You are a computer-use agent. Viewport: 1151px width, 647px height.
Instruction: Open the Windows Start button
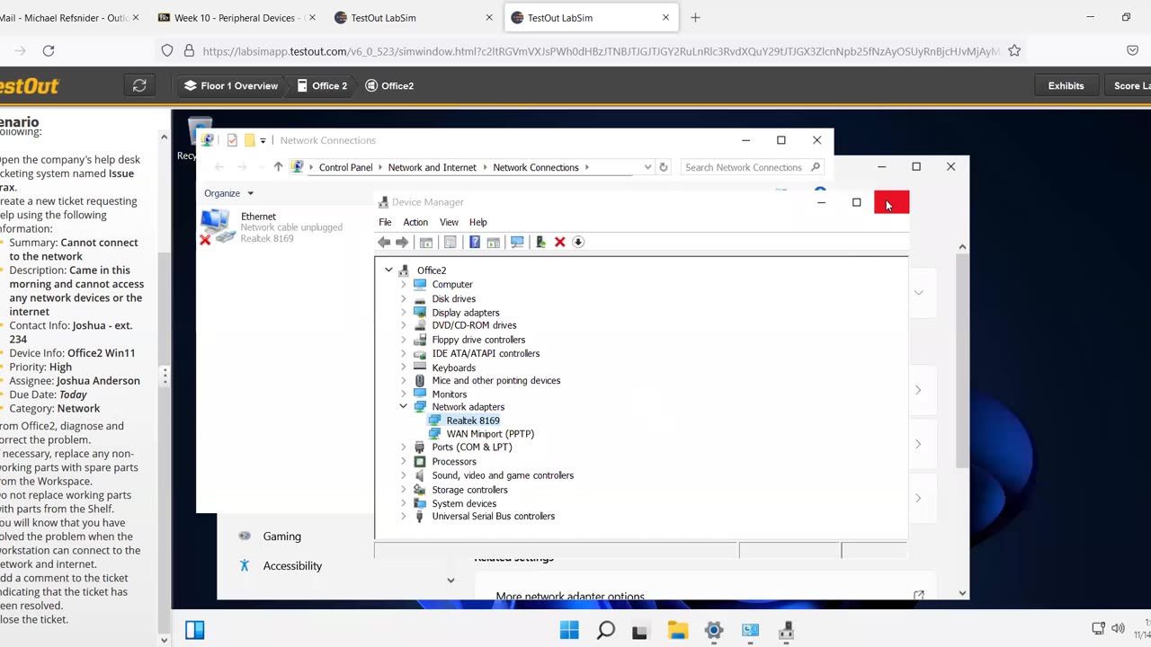tap(569, 630)
